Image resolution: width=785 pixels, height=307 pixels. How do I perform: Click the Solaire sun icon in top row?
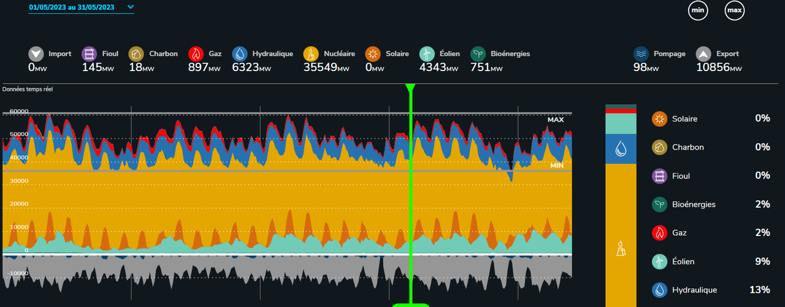[372, 54]
